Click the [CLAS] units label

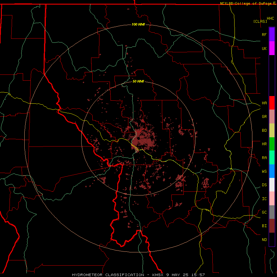260,21
